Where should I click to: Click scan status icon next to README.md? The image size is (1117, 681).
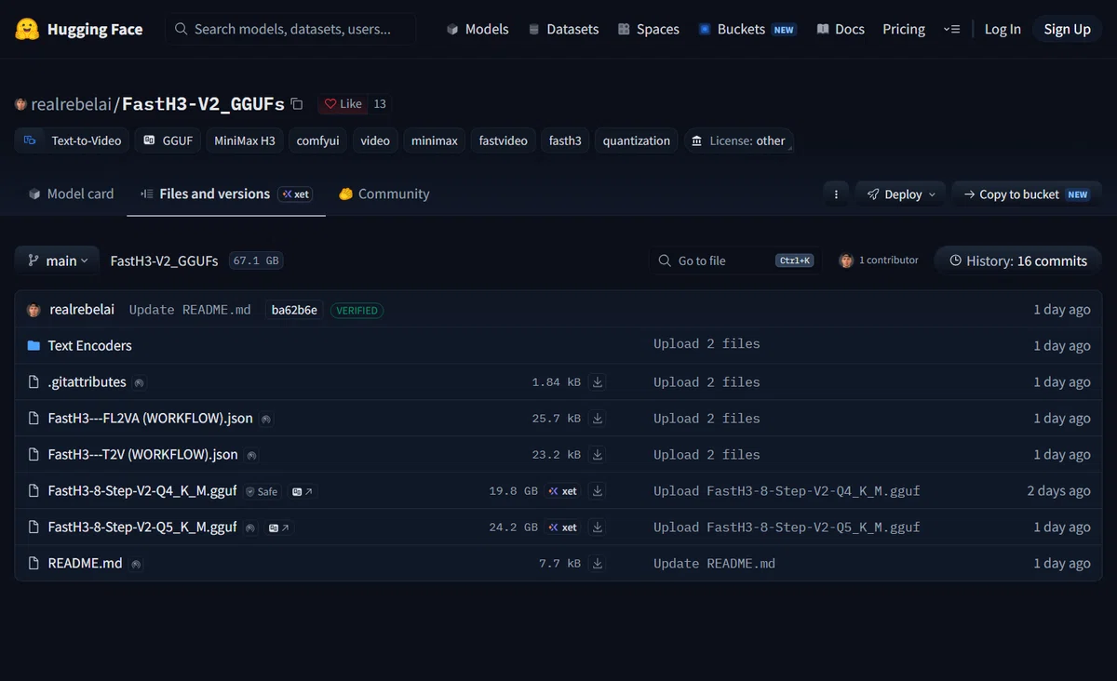pos(136,564)
